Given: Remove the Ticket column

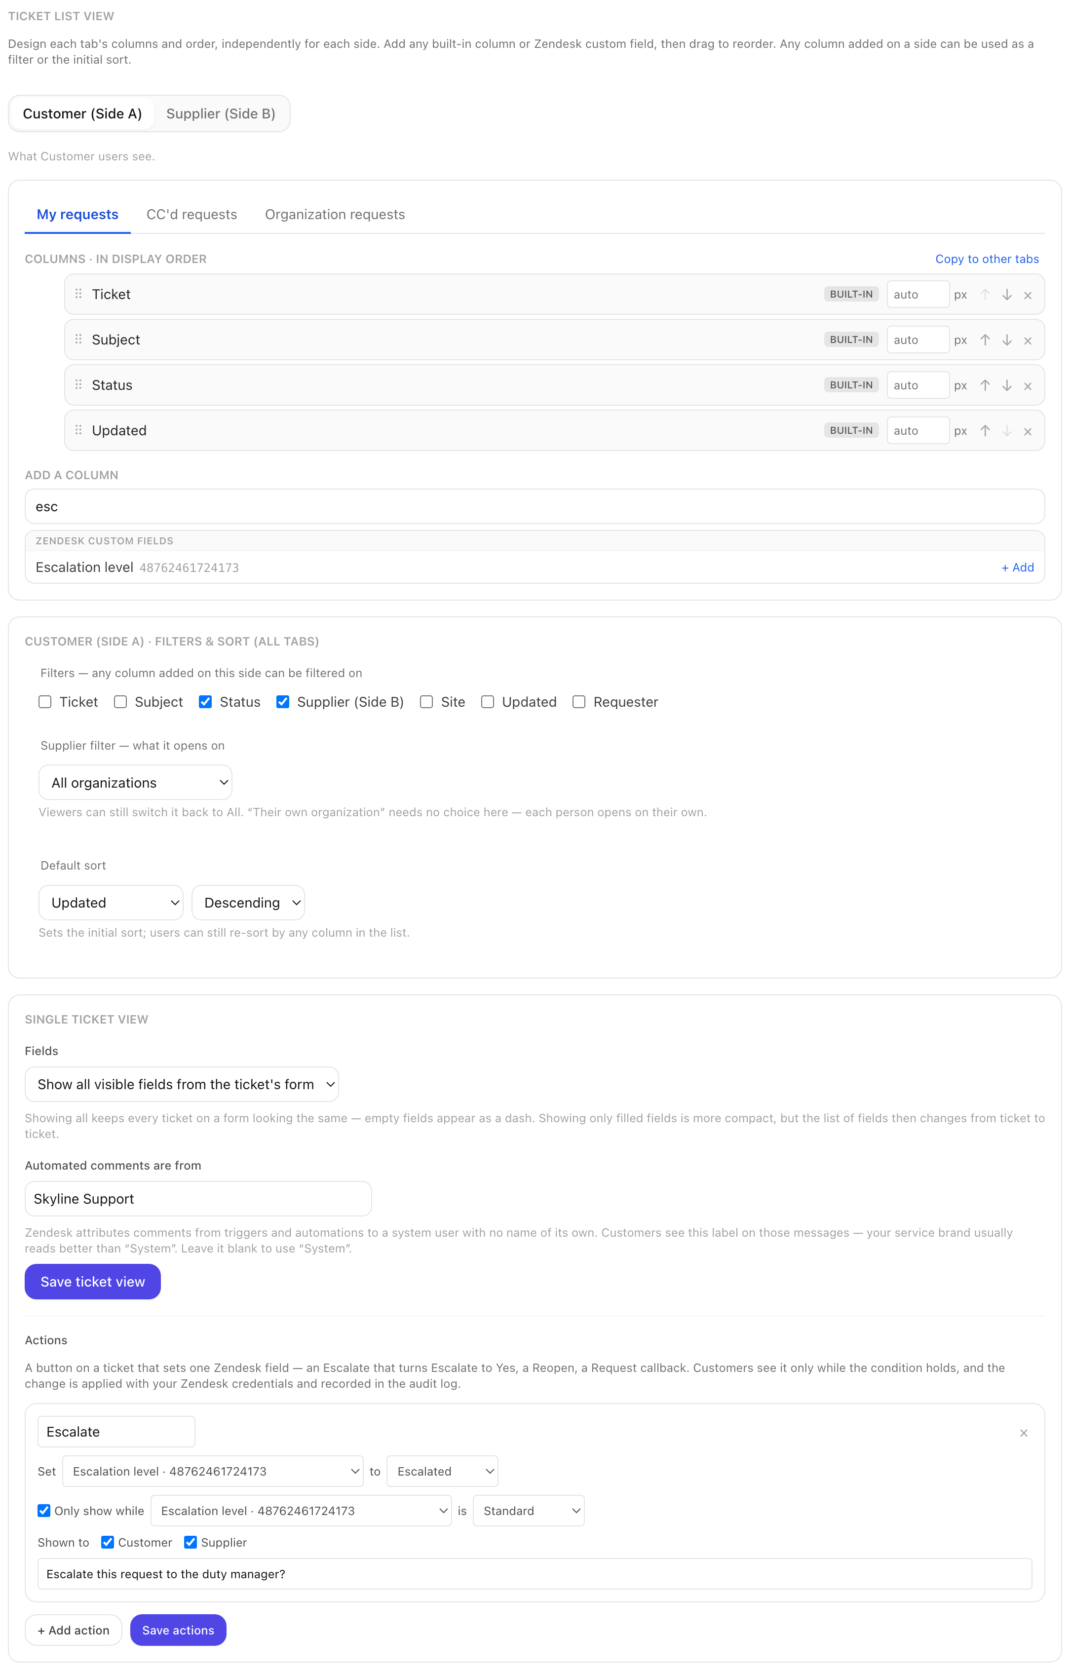Looking at the screenshot, I should click(x=1028, y=295).
